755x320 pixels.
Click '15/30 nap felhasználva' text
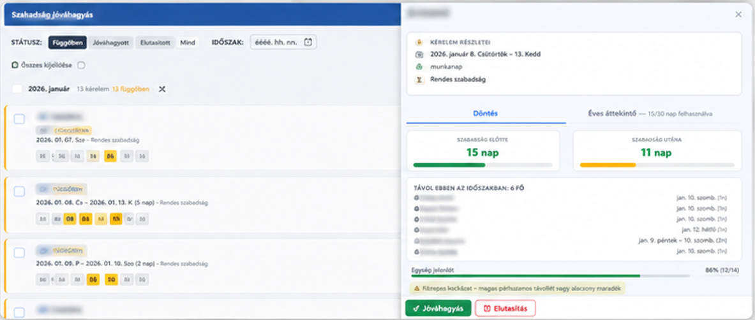click(680, 114)
